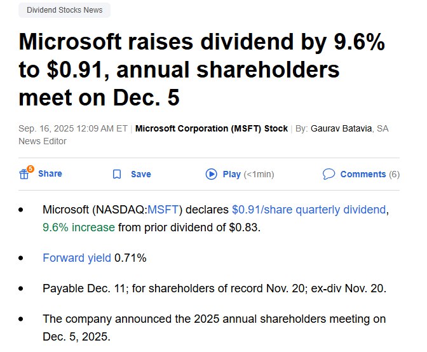Click the MSFT ticker link in the first bullet
Viewport: 427px width, 352px height.
[x=165, y=209]
